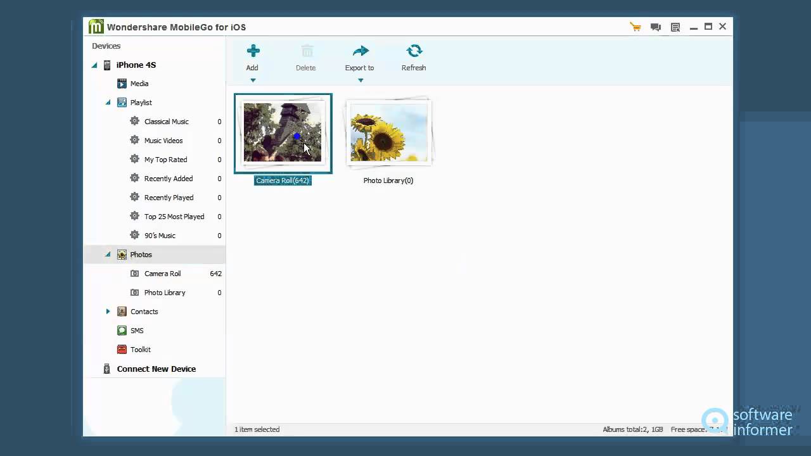Open SMS in the sidebar
Viewport: 811px width, 456px height.
pos(137,331)
